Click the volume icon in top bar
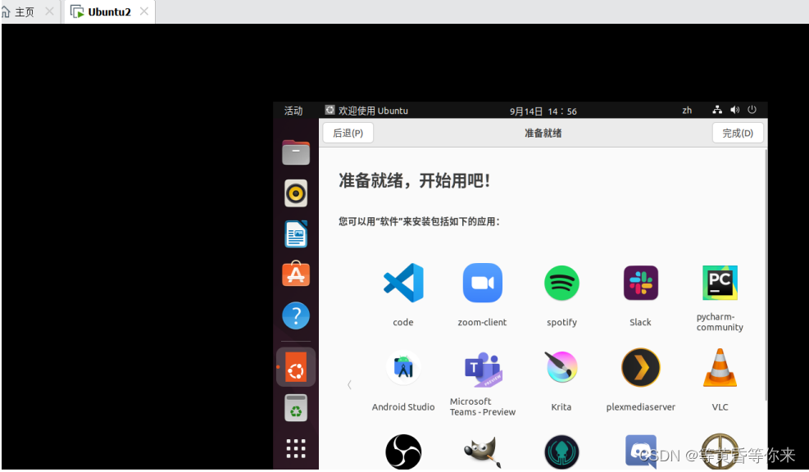 coord(734,110)
